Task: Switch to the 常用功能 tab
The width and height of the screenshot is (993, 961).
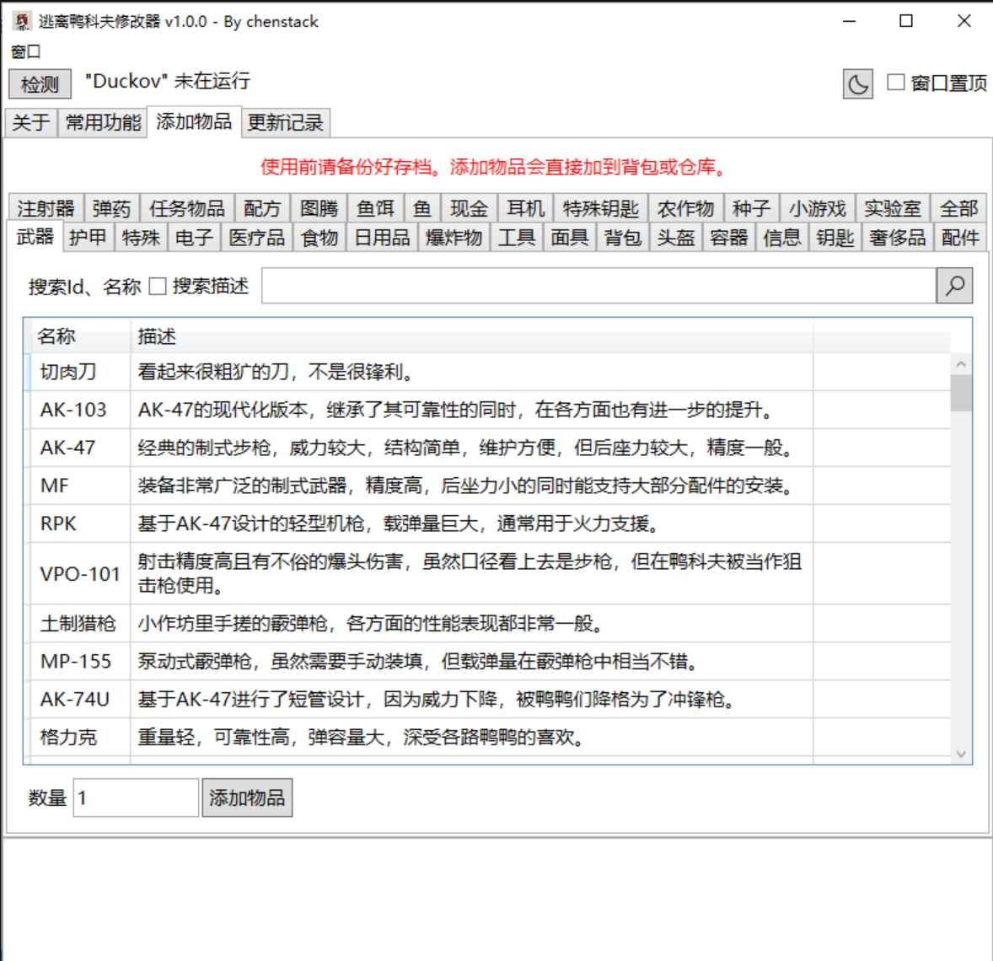Action: [x=105, y=122]
